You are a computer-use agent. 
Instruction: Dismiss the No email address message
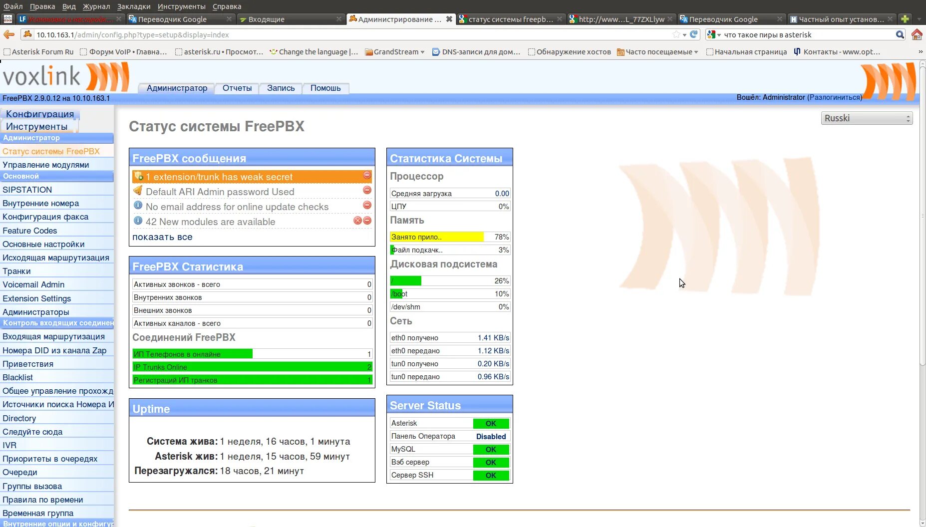click(367, 205)
